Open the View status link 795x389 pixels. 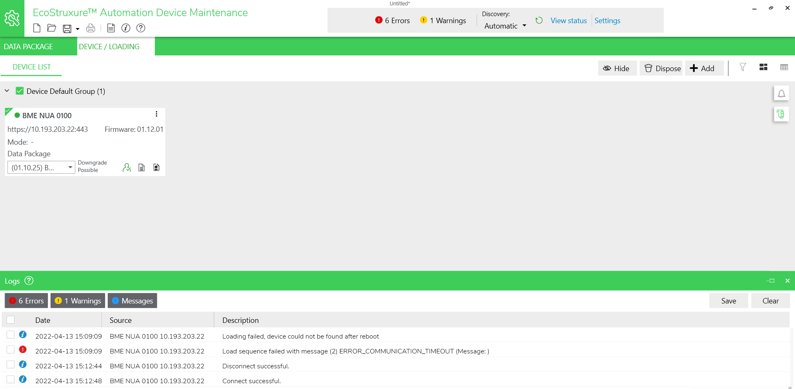coord(569,21)
